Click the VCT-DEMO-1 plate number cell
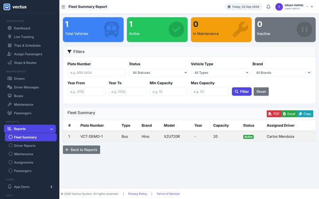Viewport: 319px width, 199px height. 92,137
